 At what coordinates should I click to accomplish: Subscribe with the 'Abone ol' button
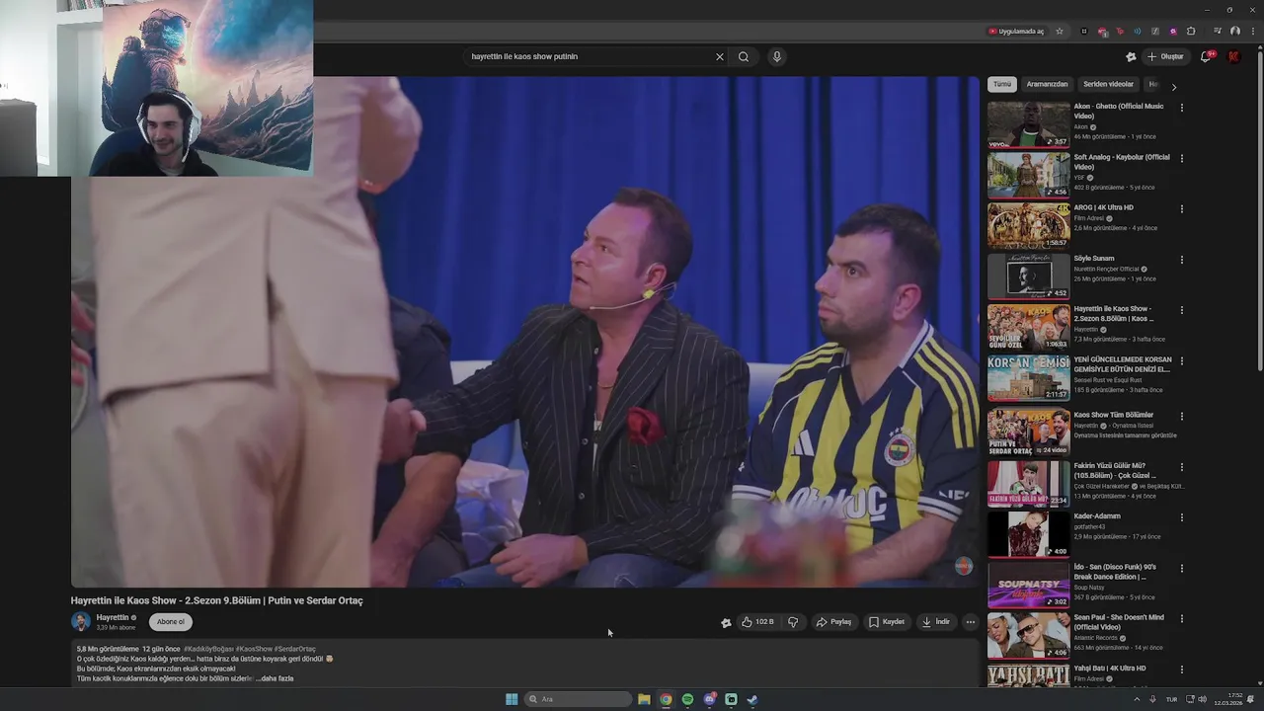click(170, 622)
